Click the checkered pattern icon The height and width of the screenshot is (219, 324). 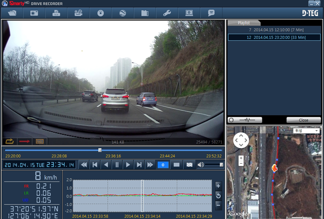[189, 165]
